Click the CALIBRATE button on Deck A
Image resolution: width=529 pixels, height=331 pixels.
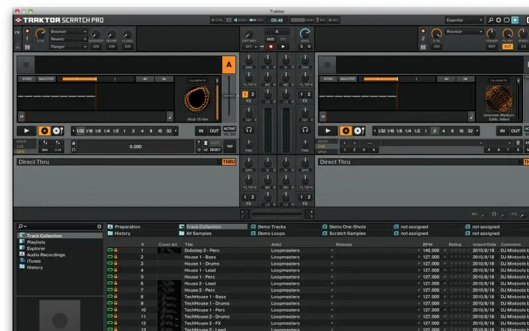pos(197,80)
